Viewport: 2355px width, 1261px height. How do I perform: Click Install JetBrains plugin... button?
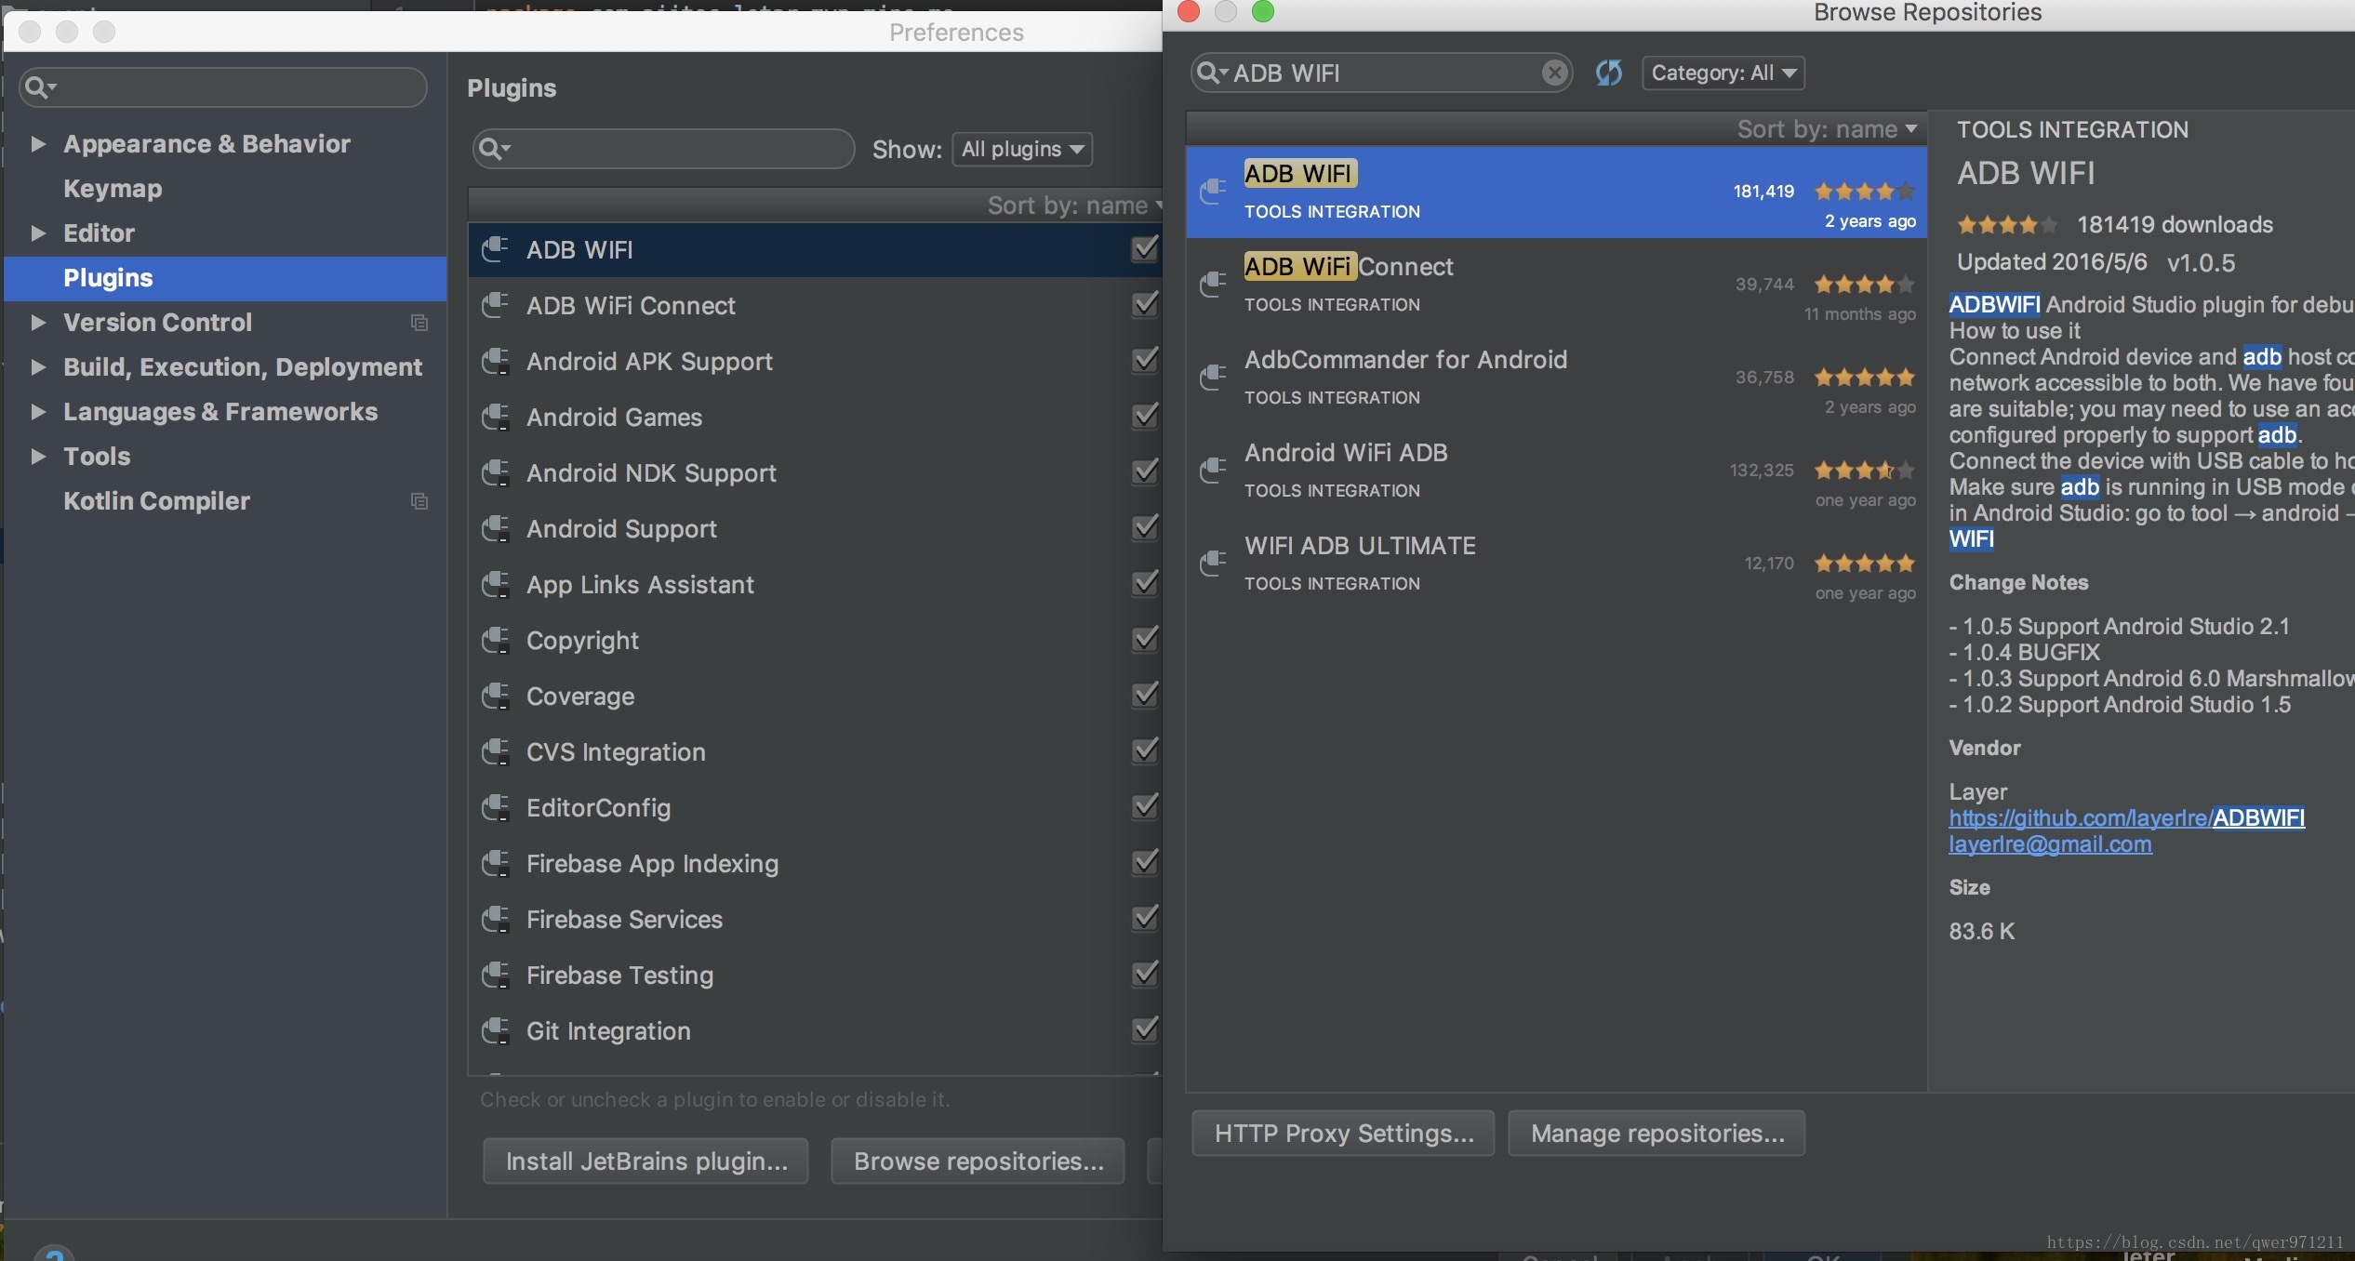coord(646,1161)
